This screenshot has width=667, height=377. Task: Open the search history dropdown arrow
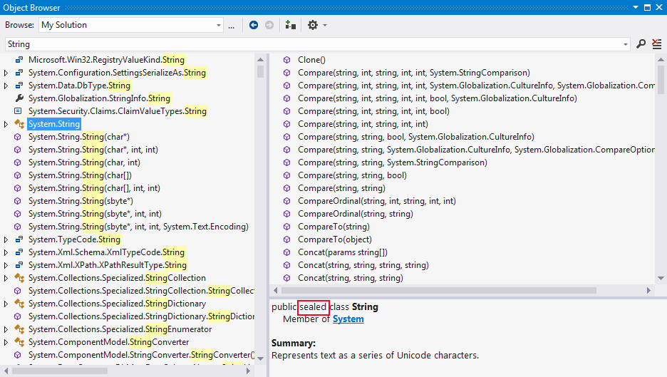[626, 44]
